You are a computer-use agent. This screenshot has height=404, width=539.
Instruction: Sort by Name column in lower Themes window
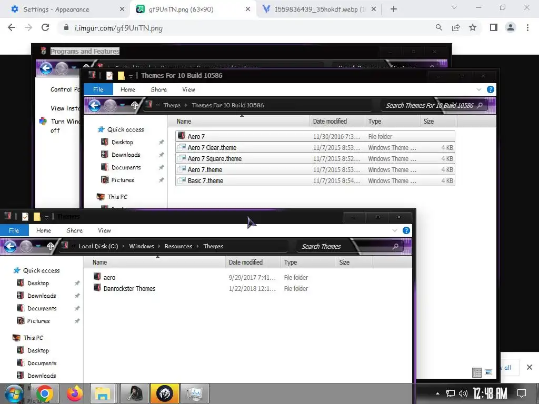(x=154, y=262)
